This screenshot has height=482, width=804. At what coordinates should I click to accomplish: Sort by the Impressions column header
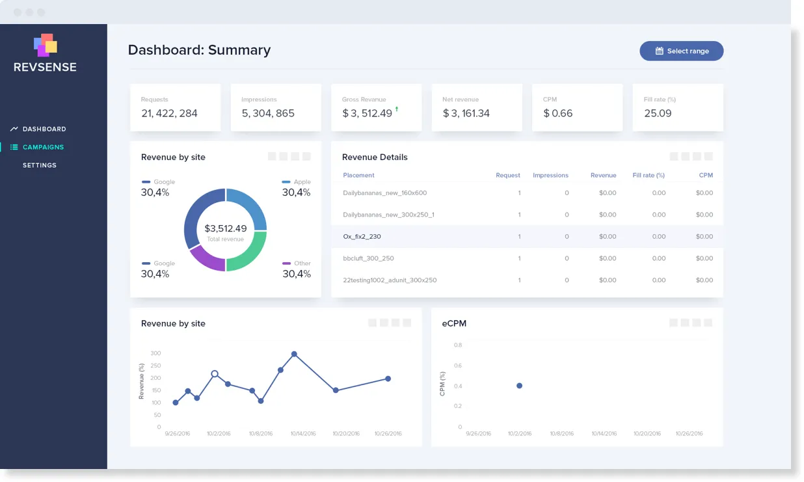[x=550, y=175]
